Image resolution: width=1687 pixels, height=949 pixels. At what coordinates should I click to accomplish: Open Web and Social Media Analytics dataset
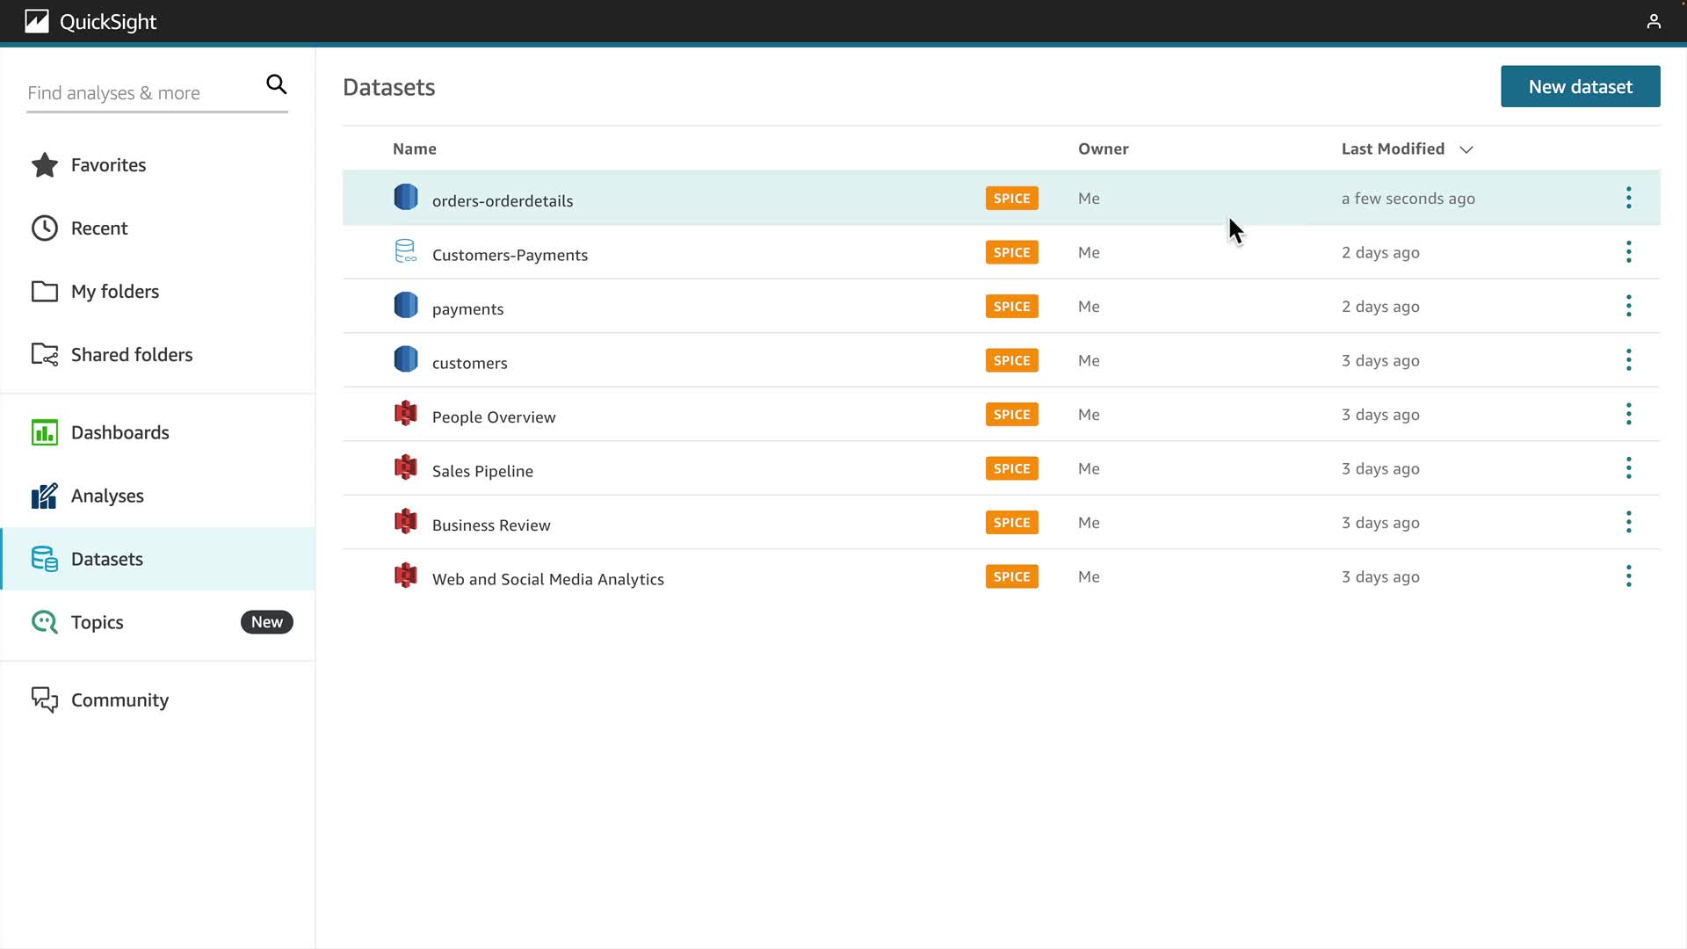547,579
